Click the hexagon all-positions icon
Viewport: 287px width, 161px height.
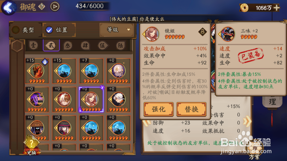tap(17, 45)
